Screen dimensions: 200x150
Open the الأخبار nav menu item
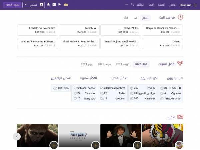click(x=151, y=5)
